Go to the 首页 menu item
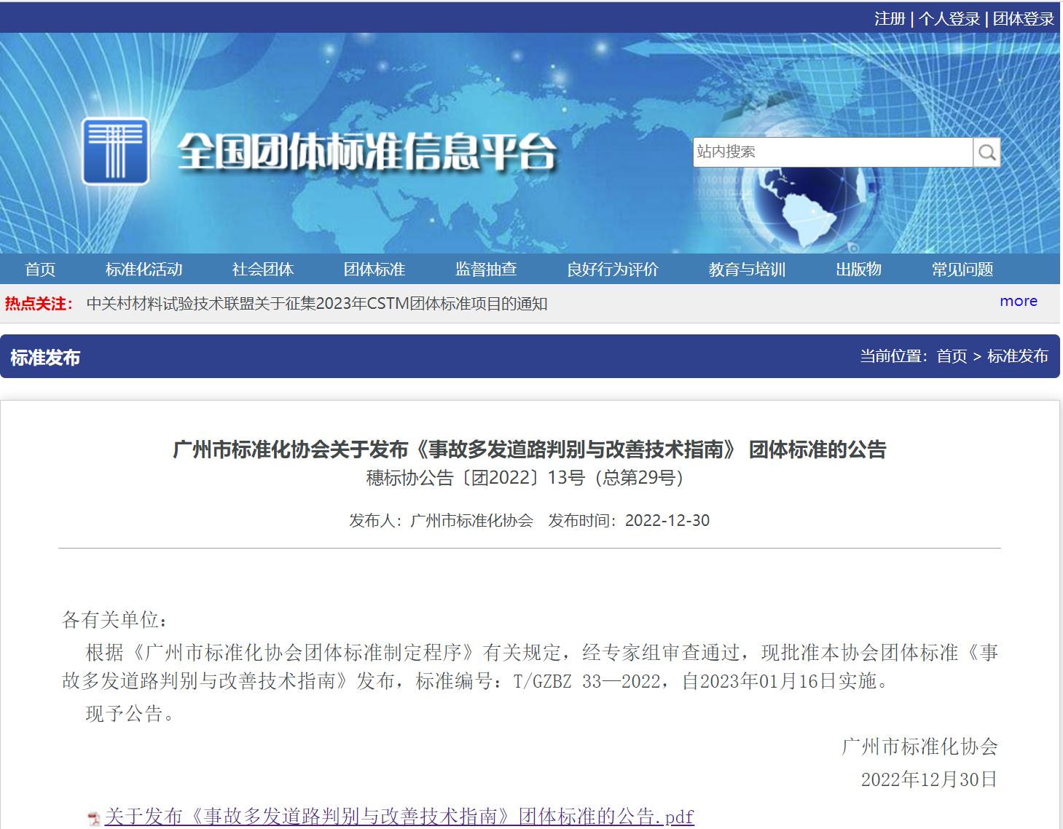The image size is (1063, 829). 40,270
